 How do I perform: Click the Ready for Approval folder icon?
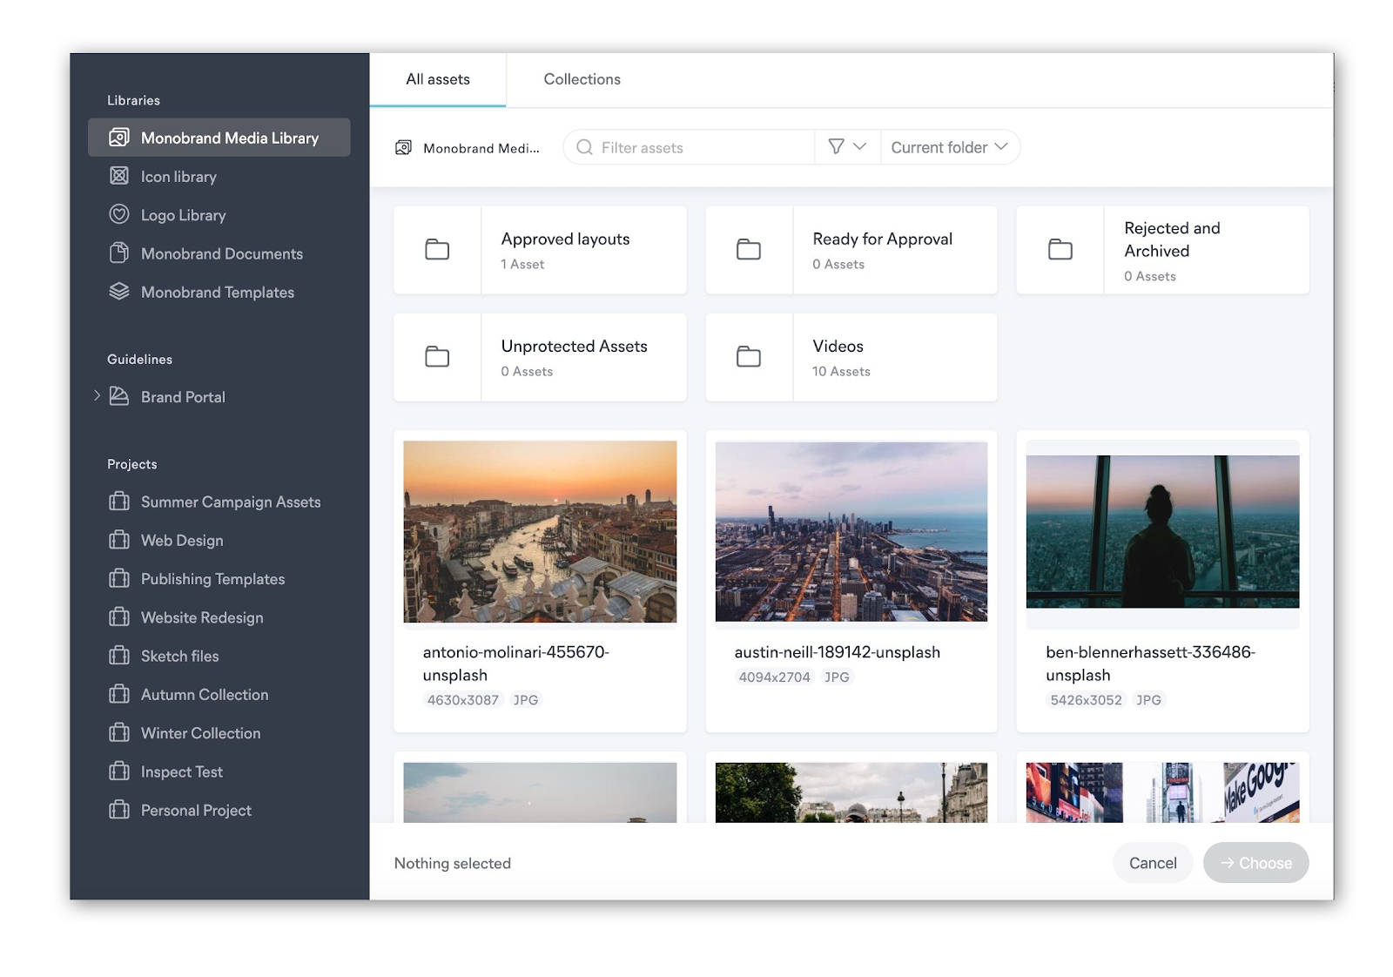pyautogui.click(x=749, y=250)
